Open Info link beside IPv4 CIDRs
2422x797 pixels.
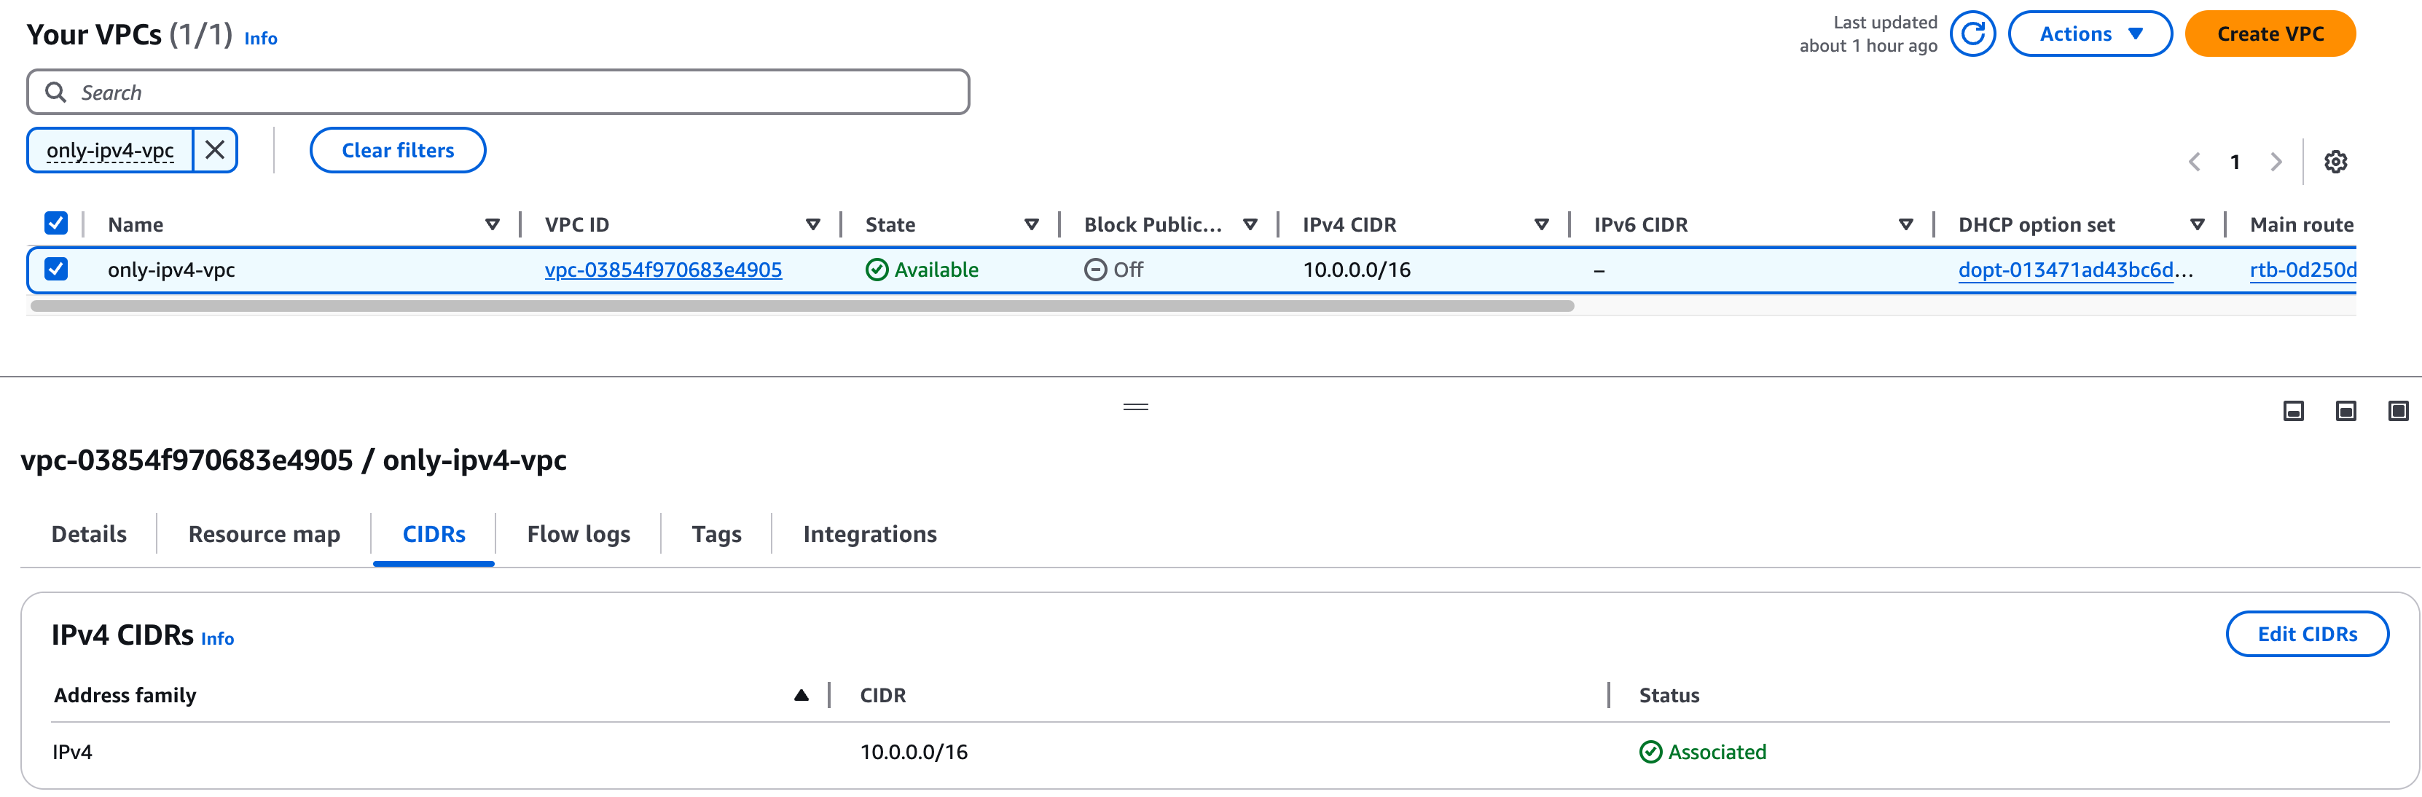pos(217,639)
